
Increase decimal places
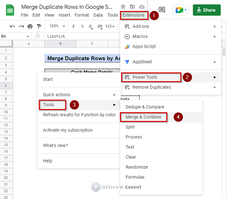pyautogui.click(x=100, y=27)
